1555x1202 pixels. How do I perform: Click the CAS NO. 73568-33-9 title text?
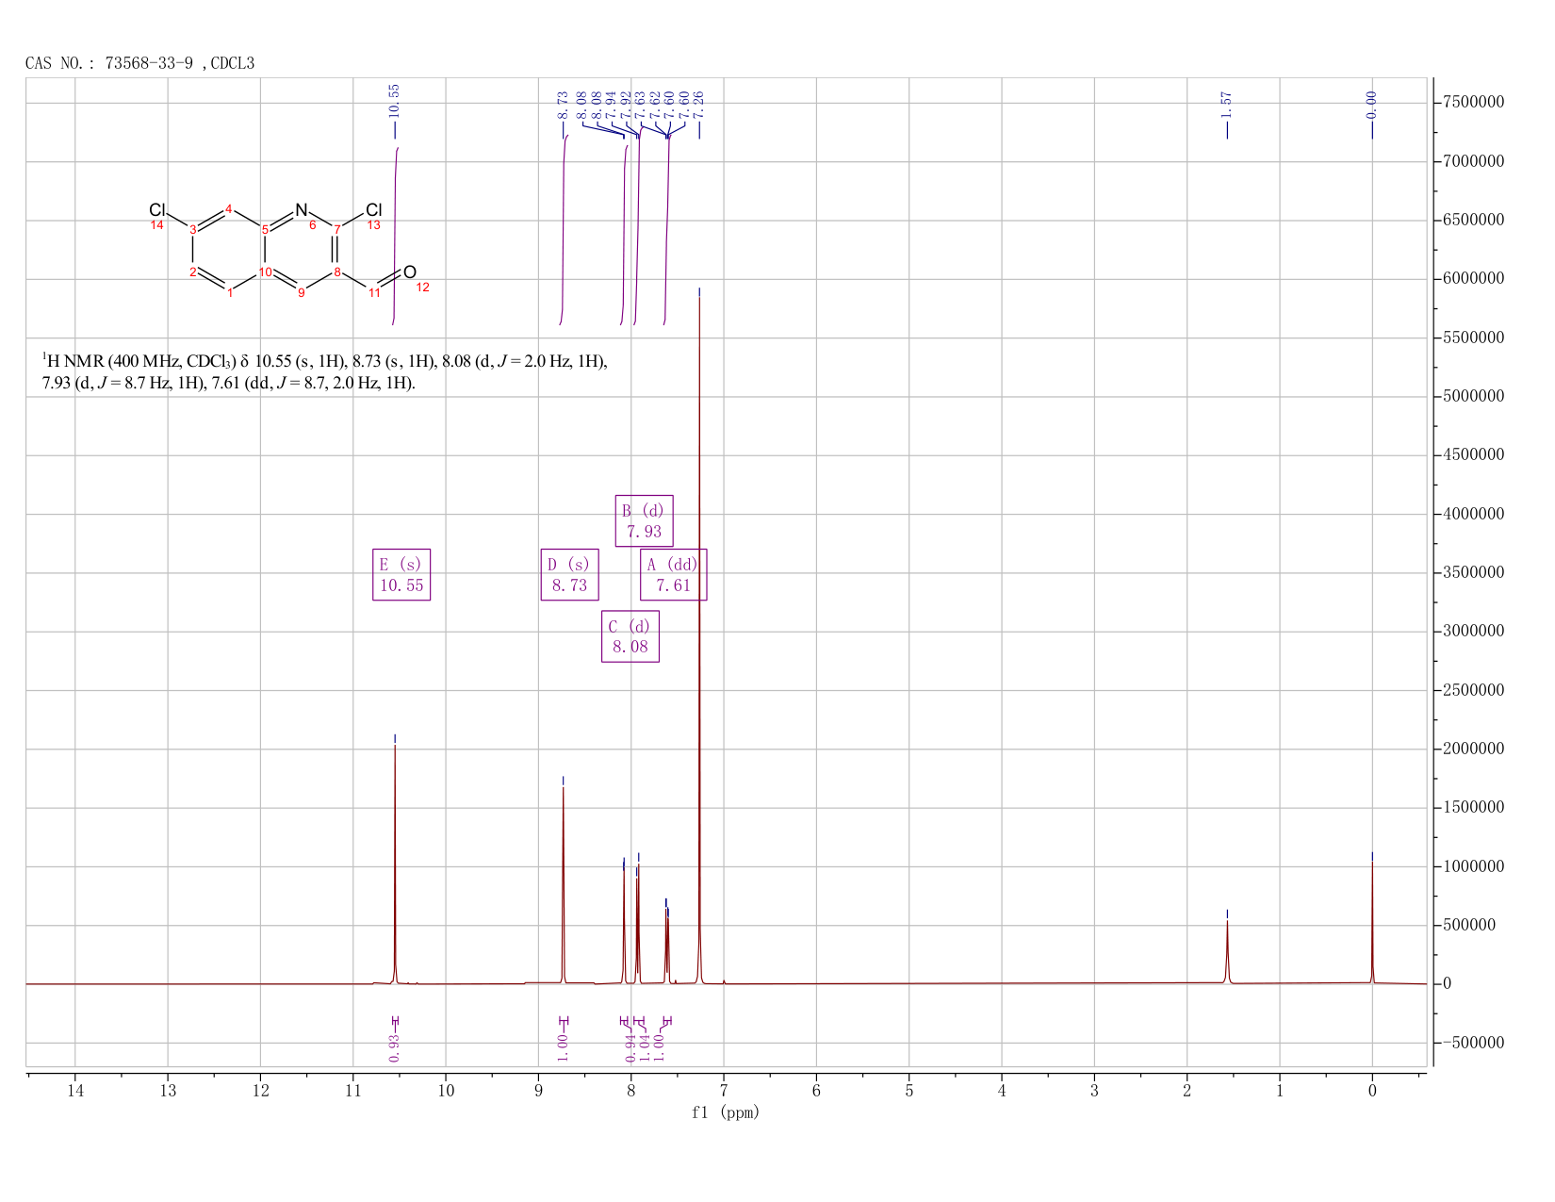(140, 63)
